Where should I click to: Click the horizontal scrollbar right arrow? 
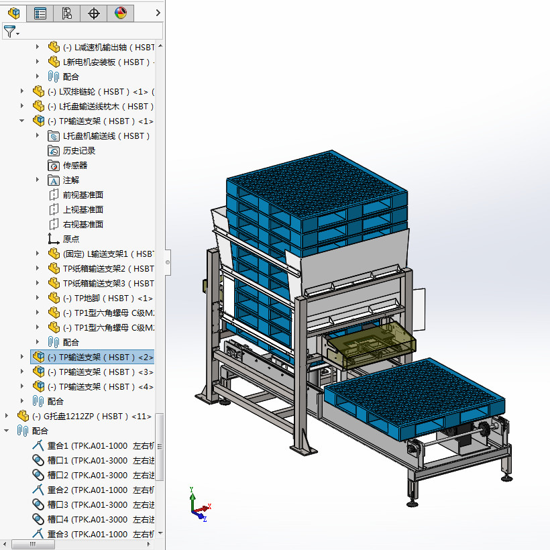(149, 545)
